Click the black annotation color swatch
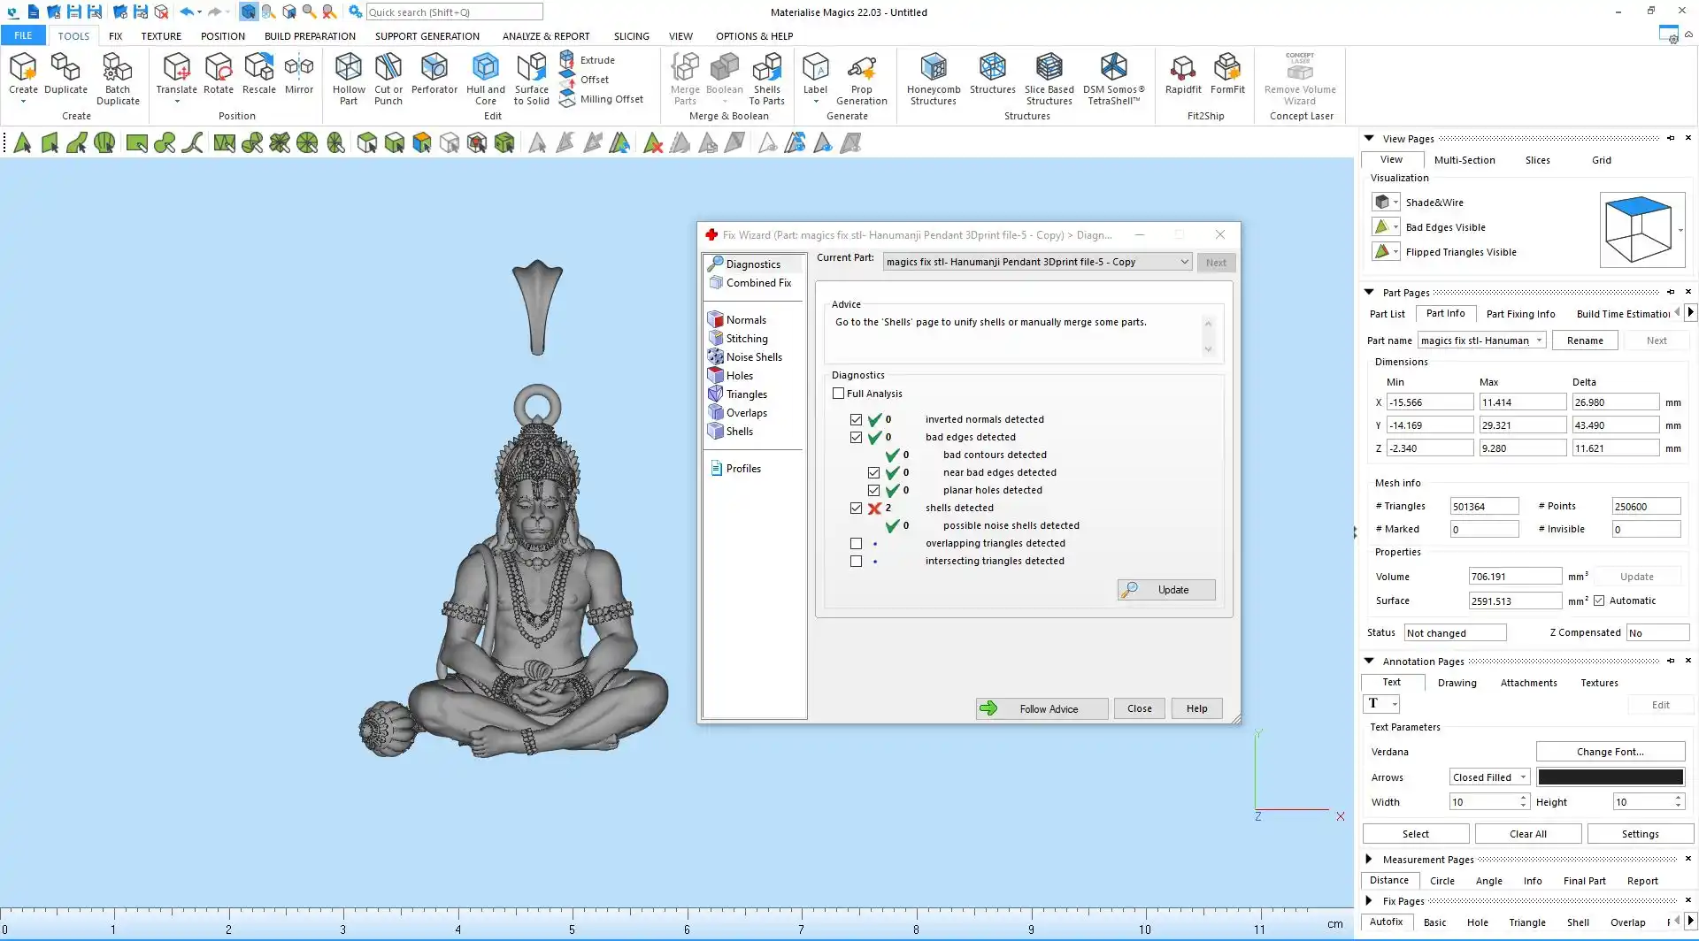Image resolution: width=1699 pixels, height=941 pixels. click(1610, 777)
